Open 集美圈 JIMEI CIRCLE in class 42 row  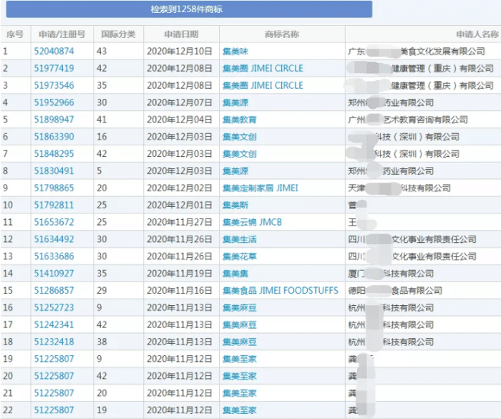point(263,68)
